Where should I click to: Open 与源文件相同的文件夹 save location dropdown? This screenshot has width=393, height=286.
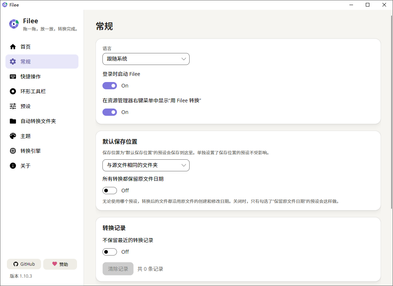pyautogui.click(x=146, y=165)
